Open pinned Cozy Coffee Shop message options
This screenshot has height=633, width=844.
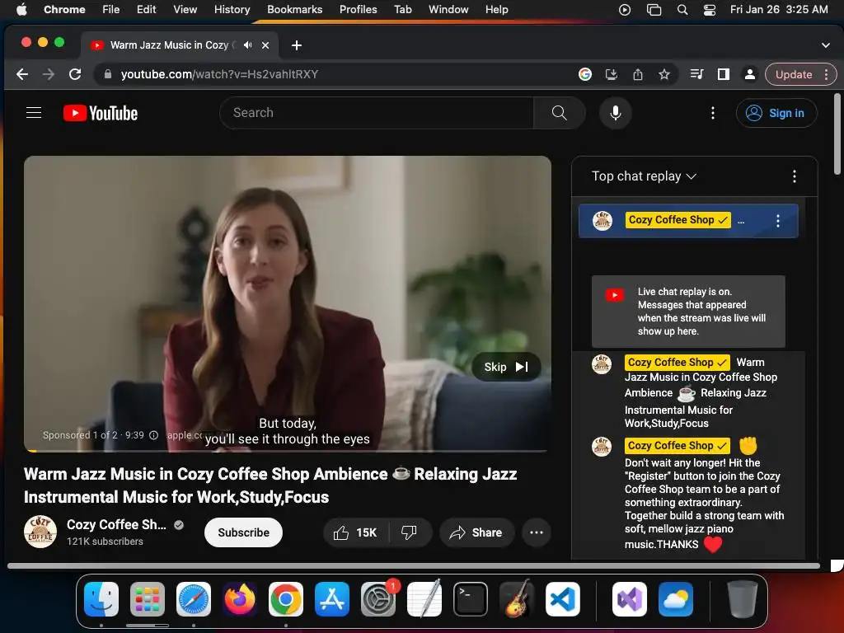click(778, 221)
